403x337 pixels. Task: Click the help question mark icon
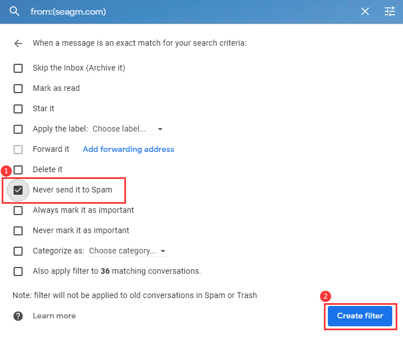coord(18,316)
